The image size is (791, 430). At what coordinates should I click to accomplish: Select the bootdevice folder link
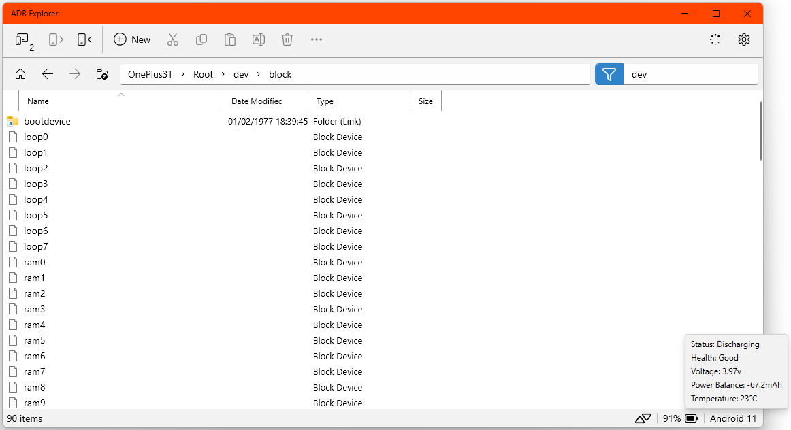[x=47, y=121]
